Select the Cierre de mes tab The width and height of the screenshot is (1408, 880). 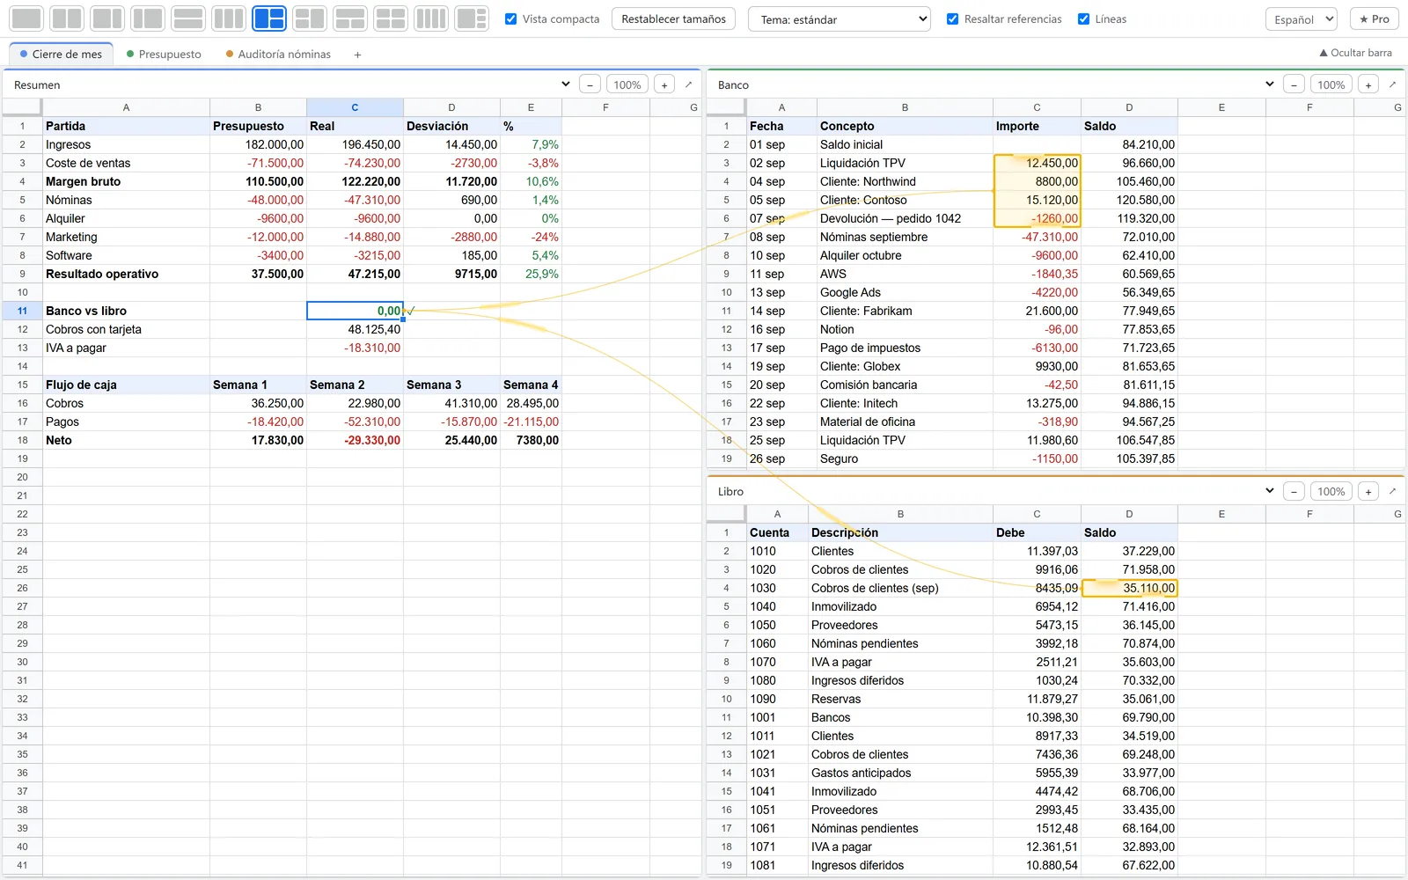click(x=61, y=55)
